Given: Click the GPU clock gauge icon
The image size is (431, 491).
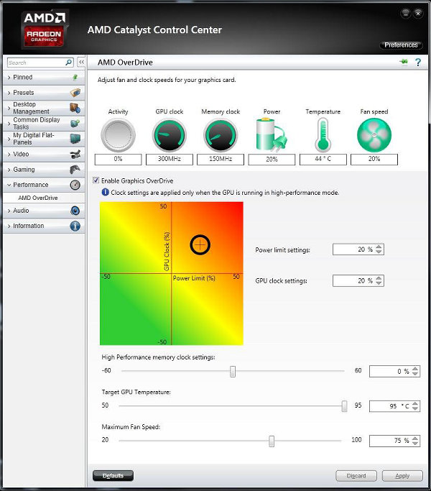Looking at the screenshot, I should [x=169, y=135].
